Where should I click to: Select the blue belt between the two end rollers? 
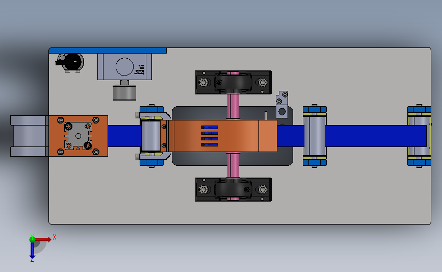(x=367, y=136)
